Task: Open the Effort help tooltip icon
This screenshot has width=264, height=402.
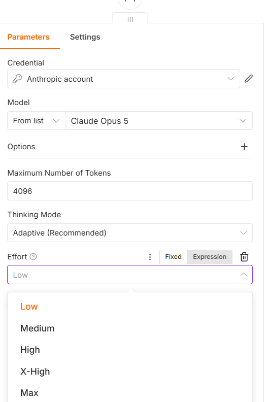Action: [x=34, y=257]
